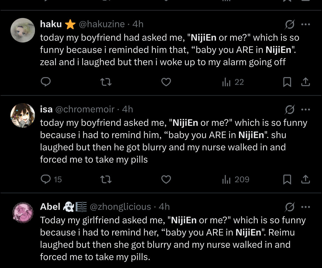Image resolution: width=322 pixels, height=268 pixels.
Task: Reply to haku's tweet
Action: click(x=46, y=82)
